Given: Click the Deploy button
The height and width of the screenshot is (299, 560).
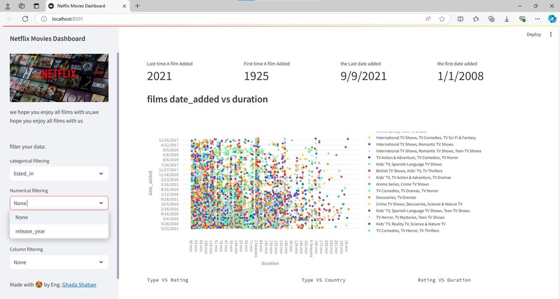Looking at the screenshot, I should click(534, 34).
